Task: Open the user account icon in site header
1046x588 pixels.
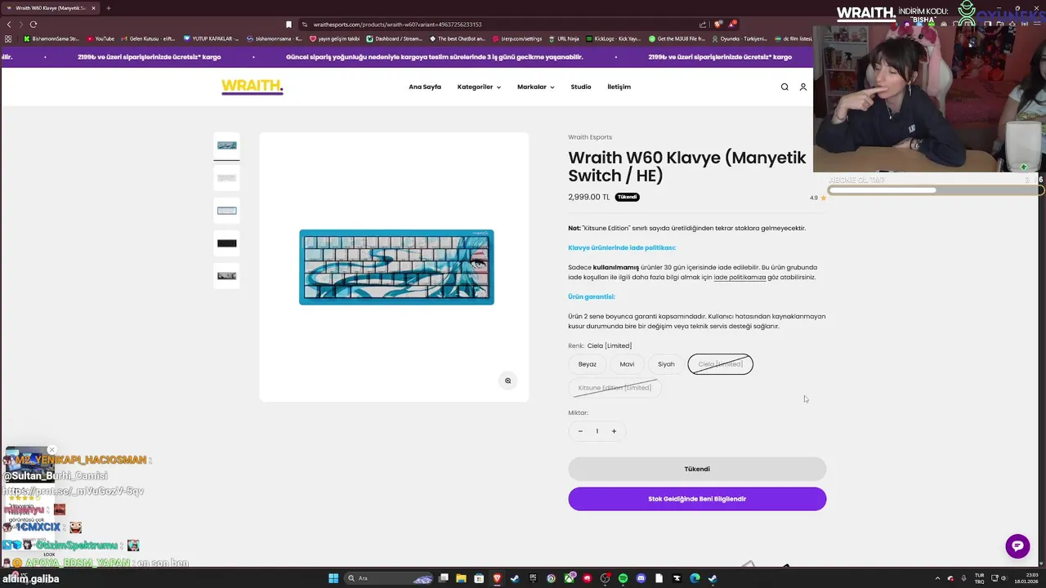Action: pos(803,87)
